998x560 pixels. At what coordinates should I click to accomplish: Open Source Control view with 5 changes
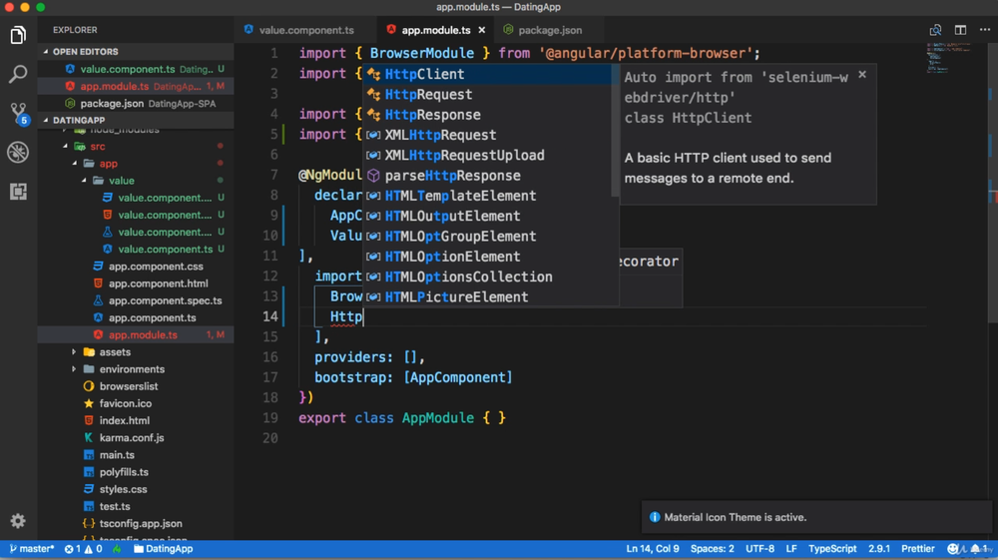click(x=18, y=113)
